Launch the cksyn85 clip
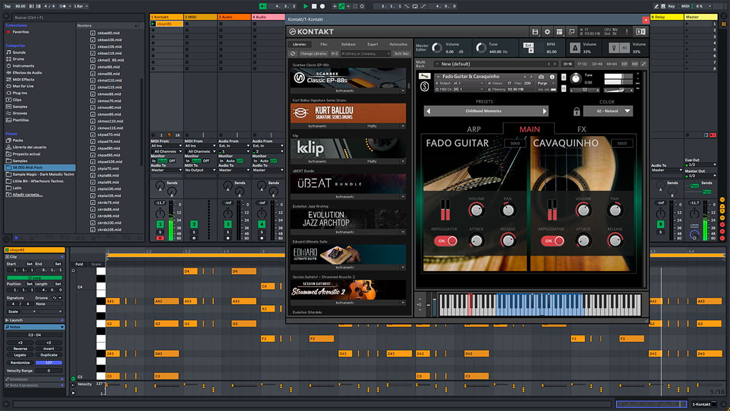The width and height of the screenshot is (730, 411). (x=153, y=24)
